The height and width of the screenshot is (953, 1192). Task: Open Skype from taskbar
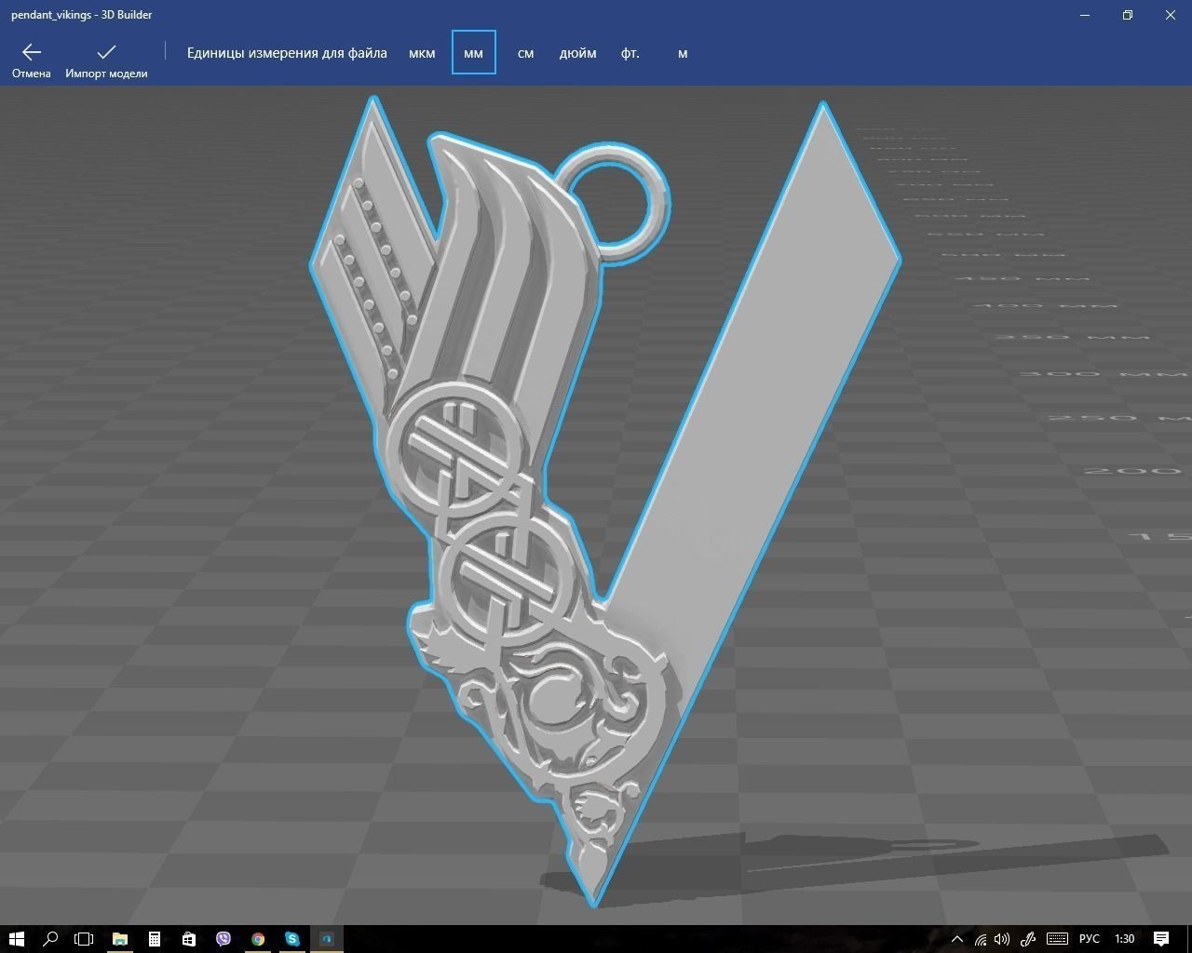[292, 939]
